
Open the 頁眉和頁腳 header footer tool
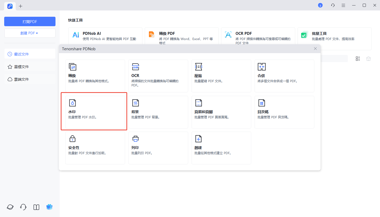(x=221, y=112)
